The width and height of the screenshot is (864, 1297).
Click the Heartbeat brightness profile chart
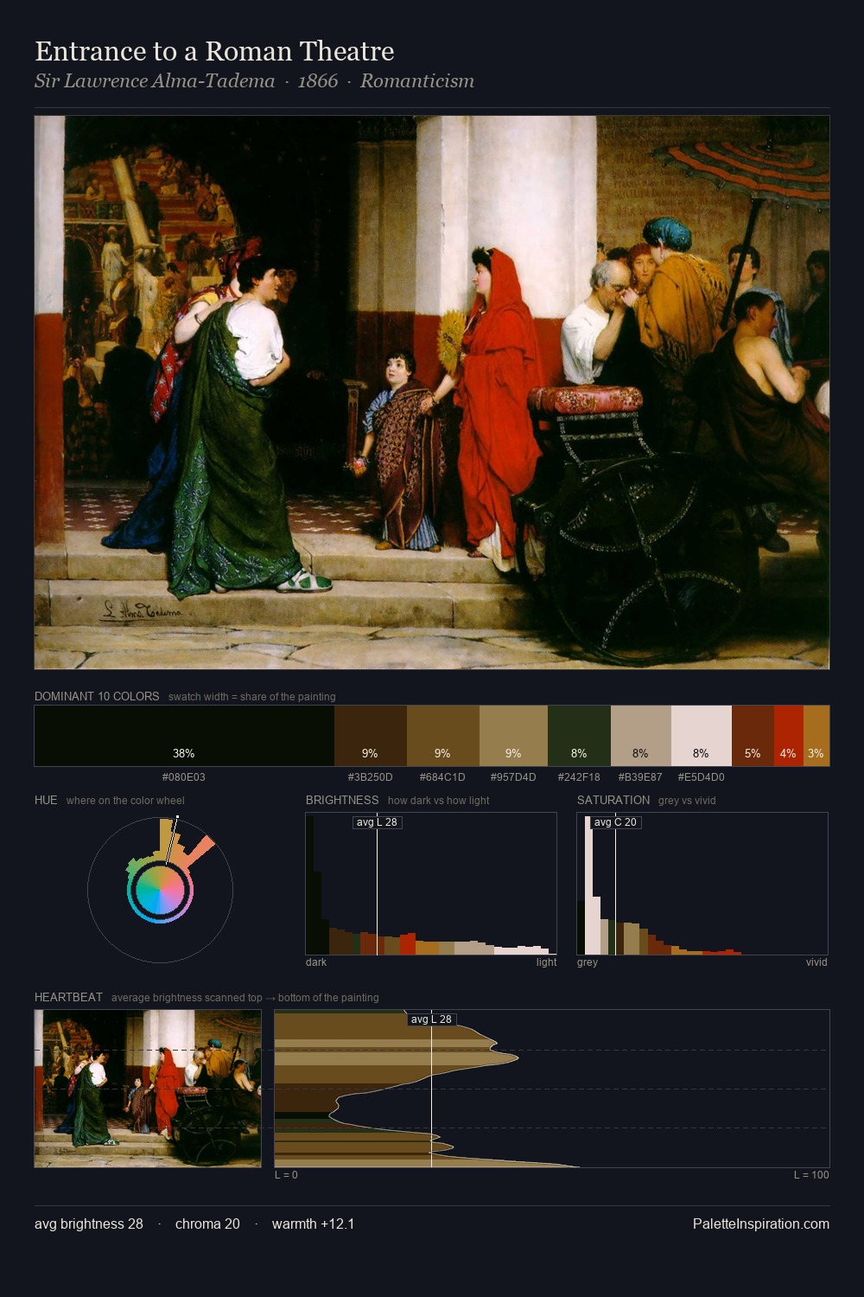[x=552, y=1089]
